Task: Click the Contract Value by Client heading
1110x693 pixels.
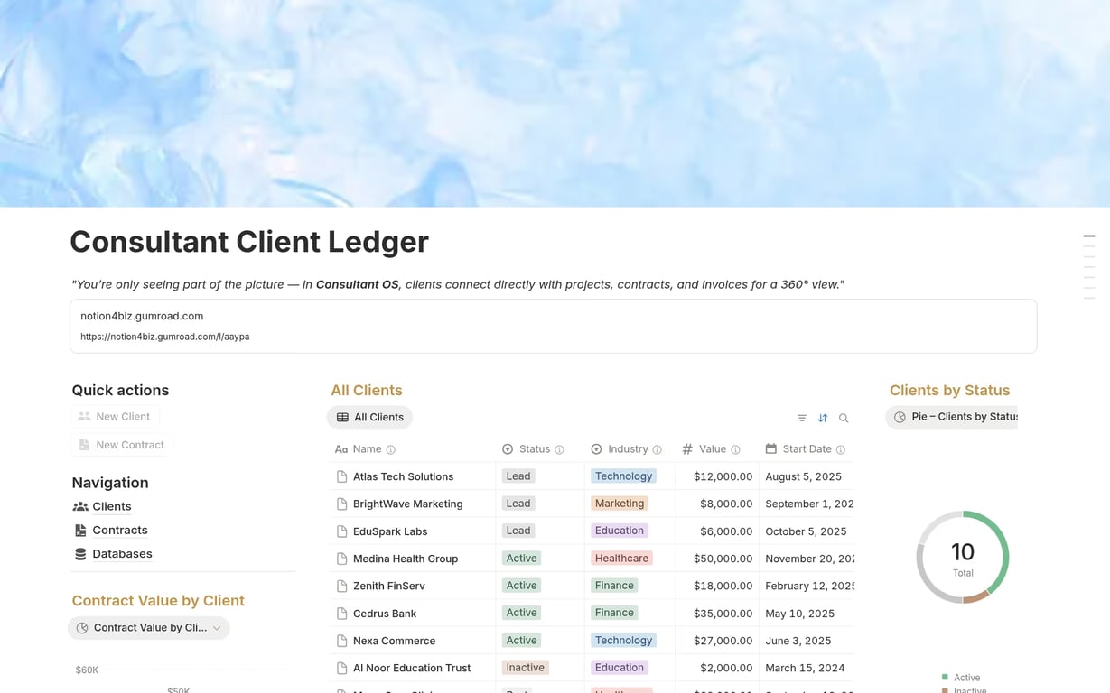Action: [158, 601]
